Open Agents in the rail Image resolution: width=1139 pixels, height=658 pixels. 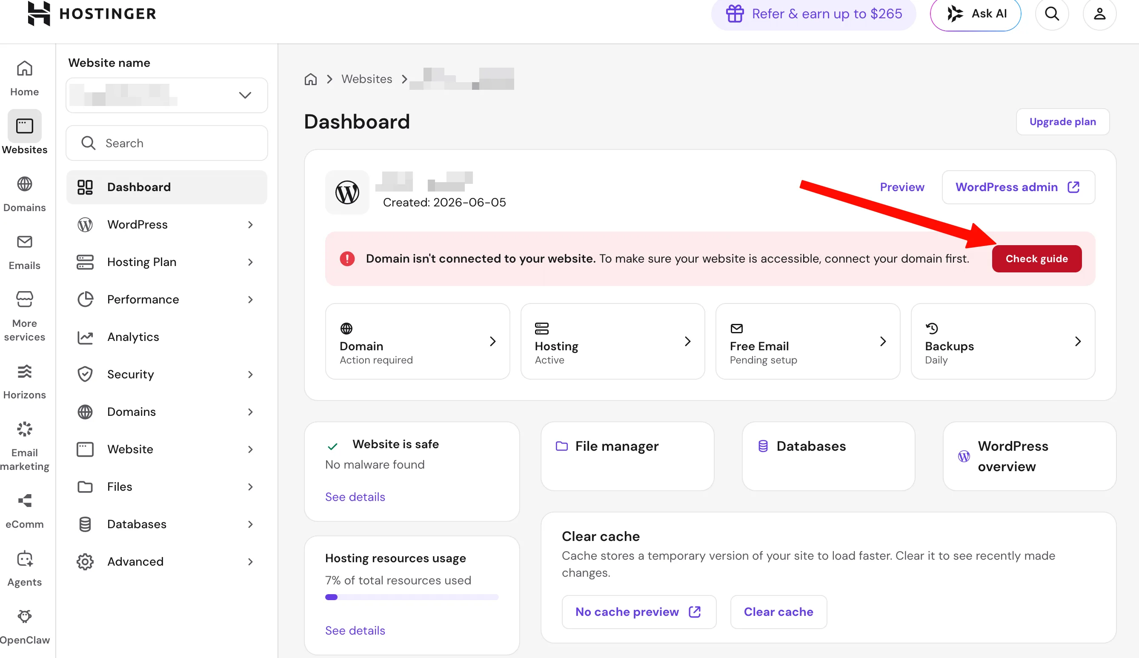(24, 569)
